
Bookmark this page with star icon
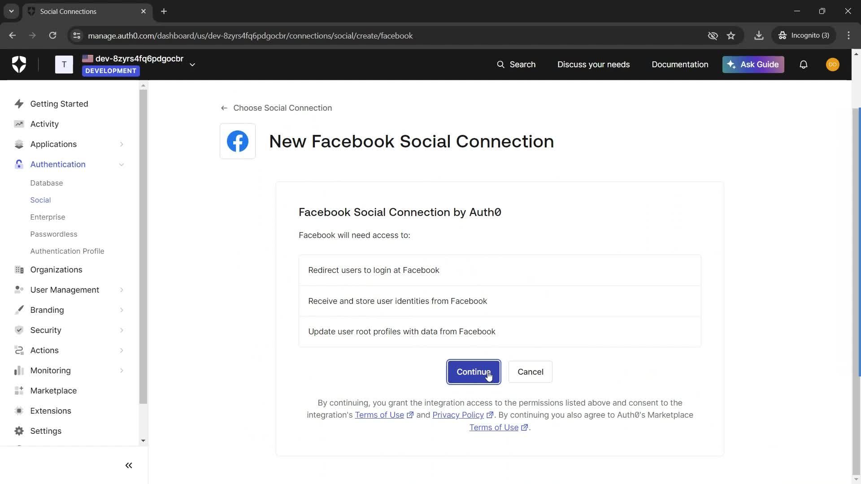[x=731, y=36]
